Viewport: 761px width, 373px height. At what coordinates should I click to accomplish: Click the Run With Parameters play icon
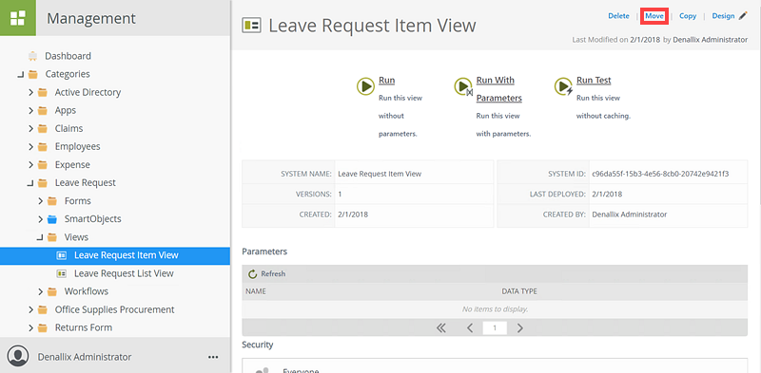(x=463, y=86)
